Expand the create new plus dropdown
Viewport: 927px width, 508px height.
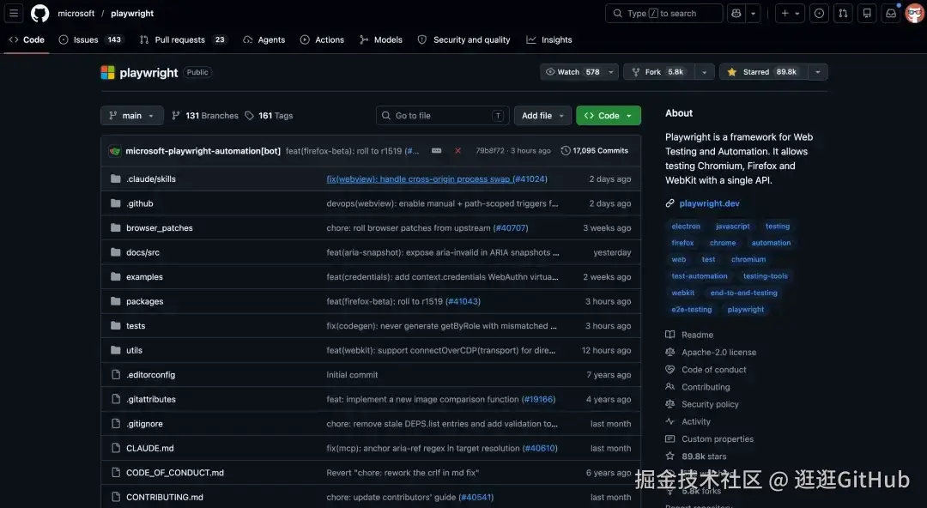(x=790, y=13)
